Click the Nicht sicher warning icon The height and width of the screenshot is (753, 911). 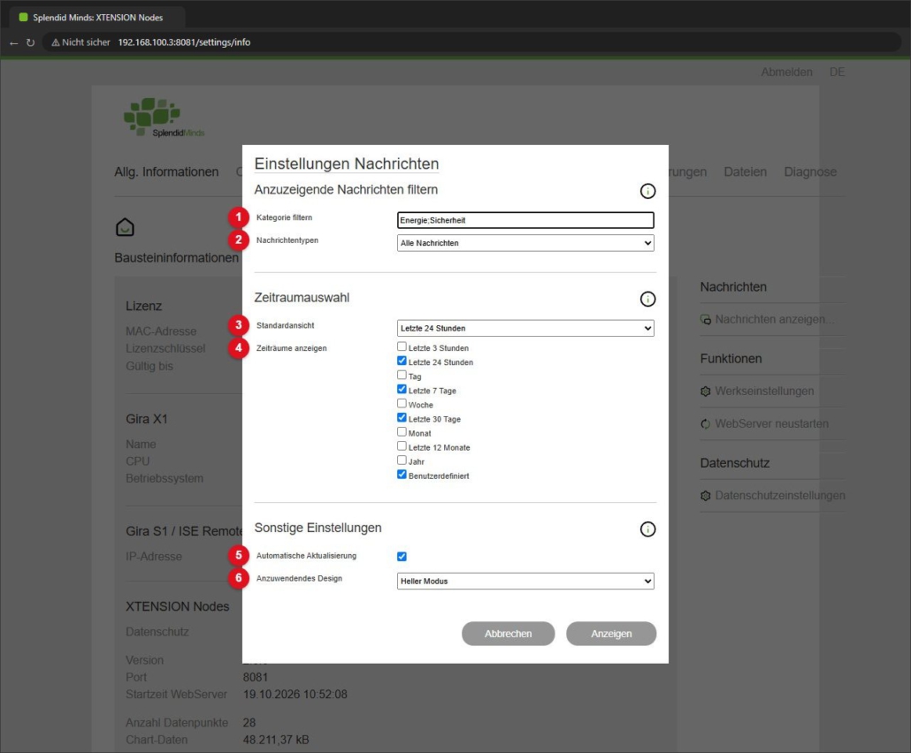56,42
